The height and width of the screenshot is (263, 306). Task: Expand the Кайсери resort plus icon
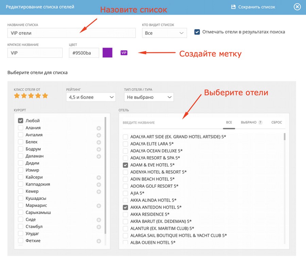click(99, 178)
